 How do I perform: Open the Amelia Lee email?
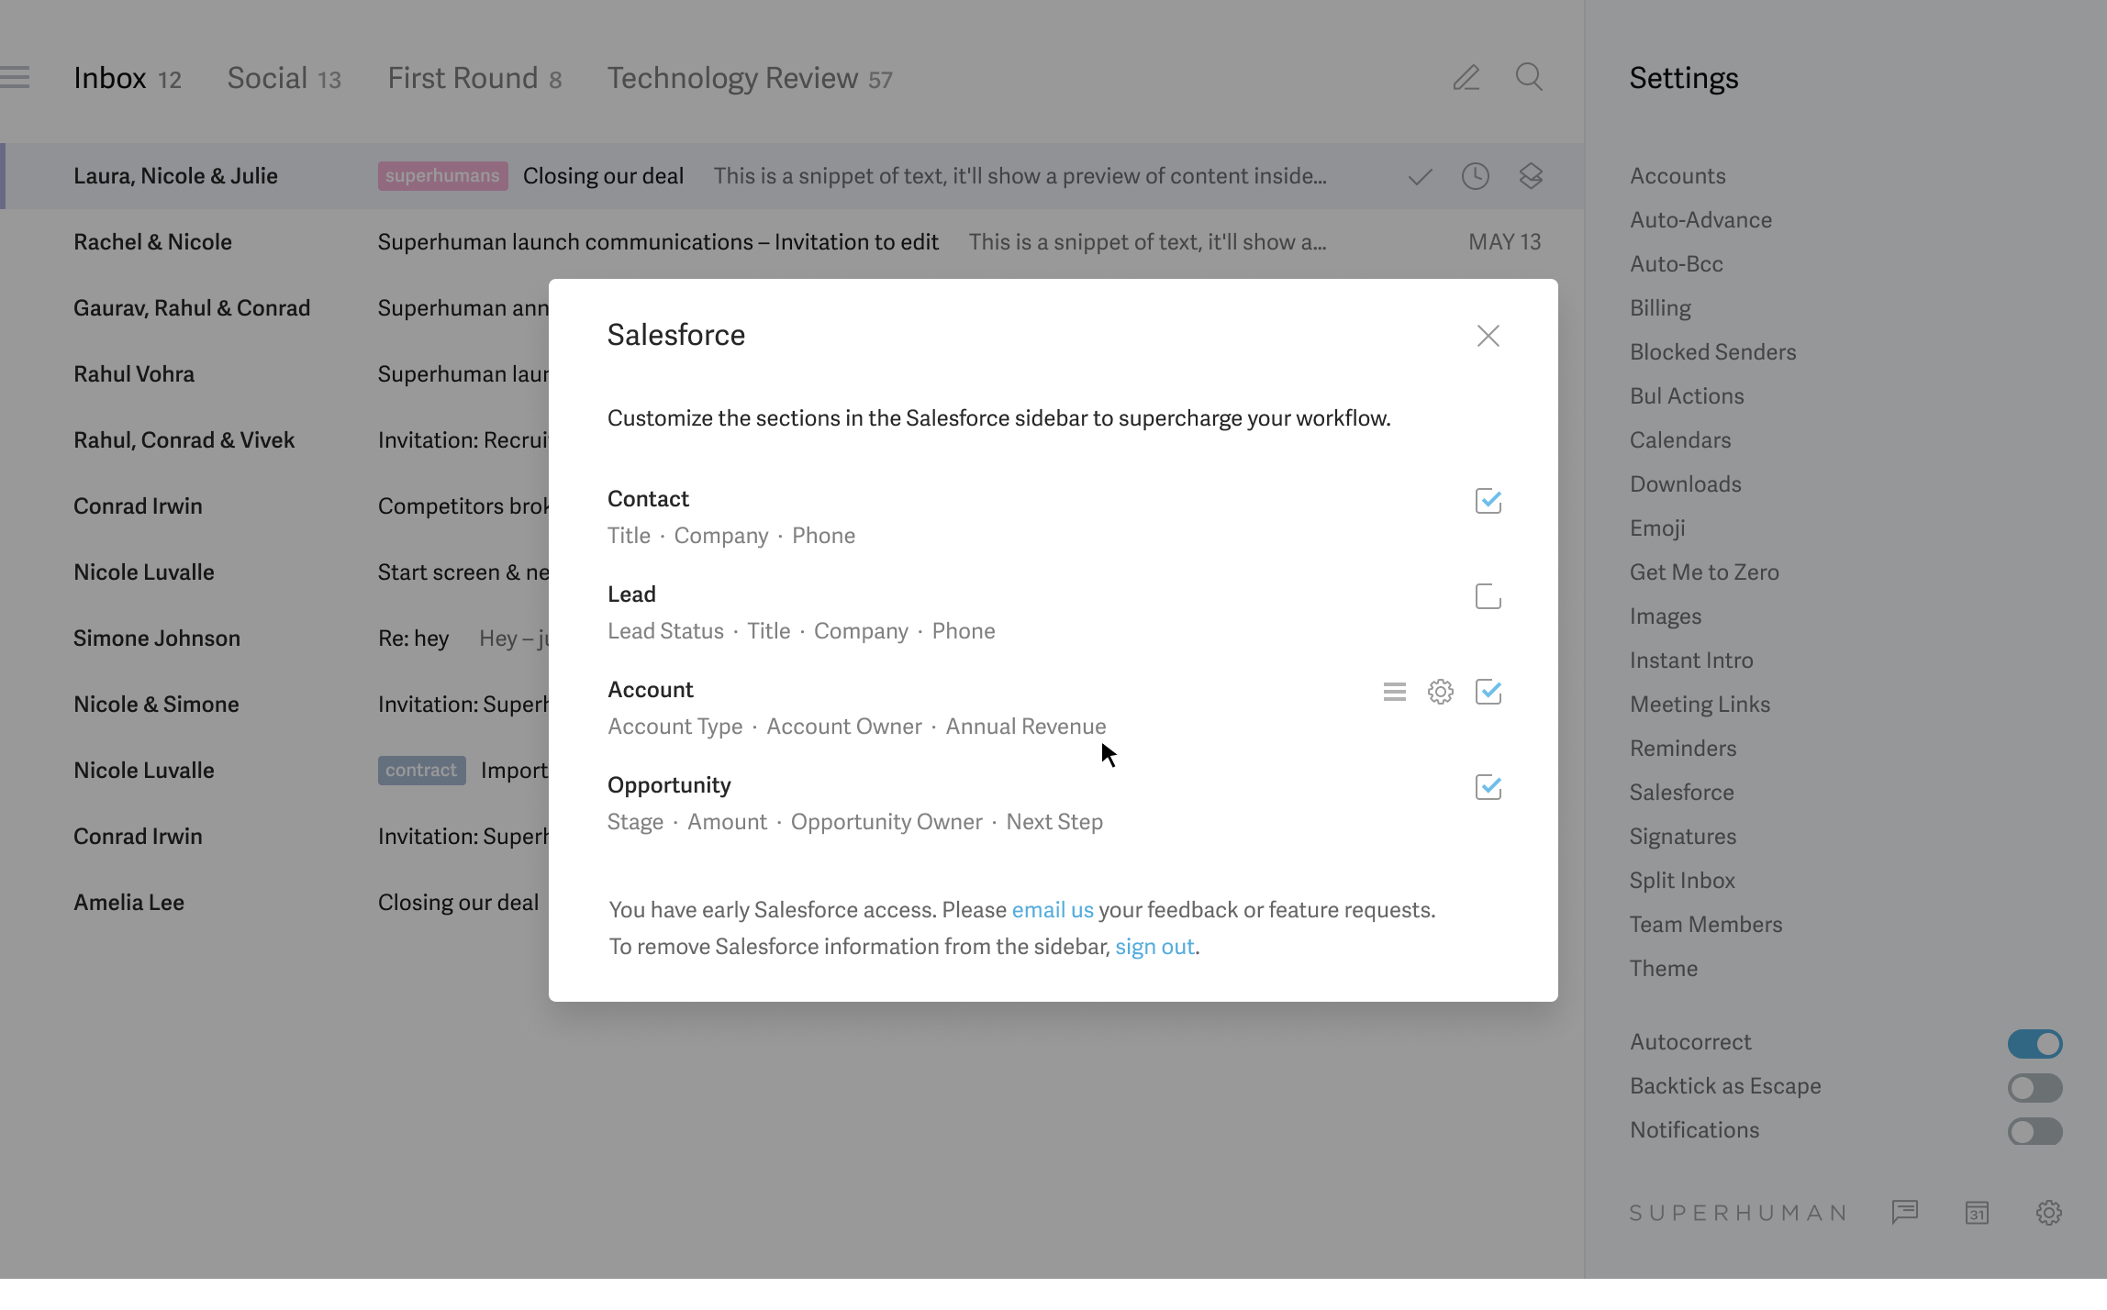click(x=275, y=903)
